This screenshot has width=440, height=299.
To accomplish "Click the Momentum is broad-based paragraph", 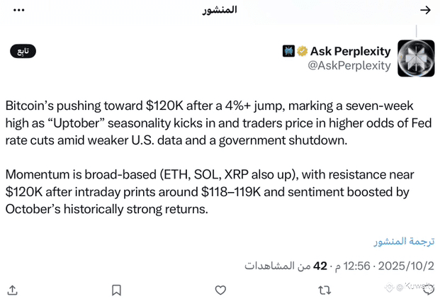I will [x=210, y=192].
